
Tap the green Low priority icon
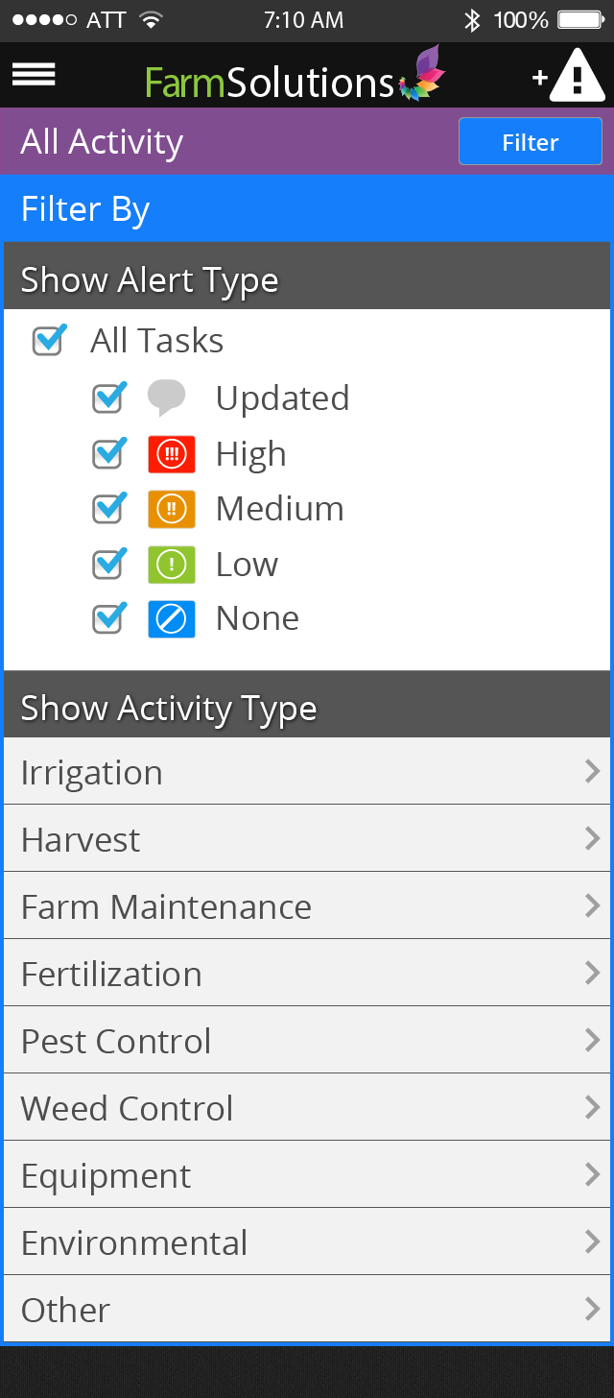coord(172,565)
